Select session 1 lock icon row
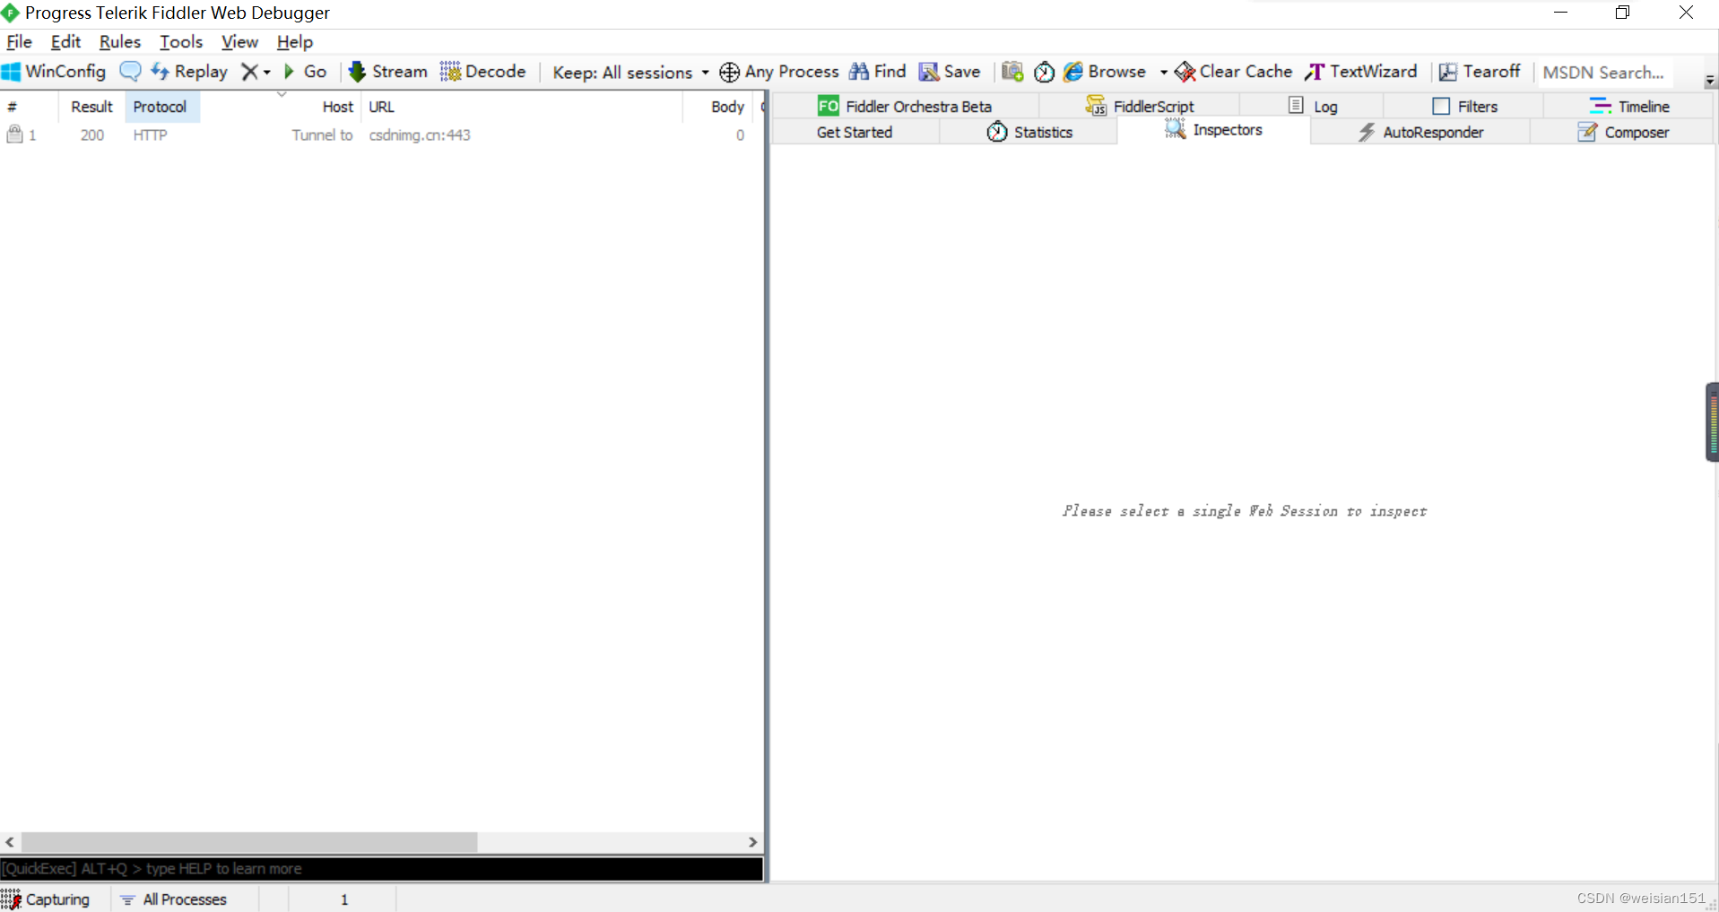 pyautogui.click(x=15, y=135)
